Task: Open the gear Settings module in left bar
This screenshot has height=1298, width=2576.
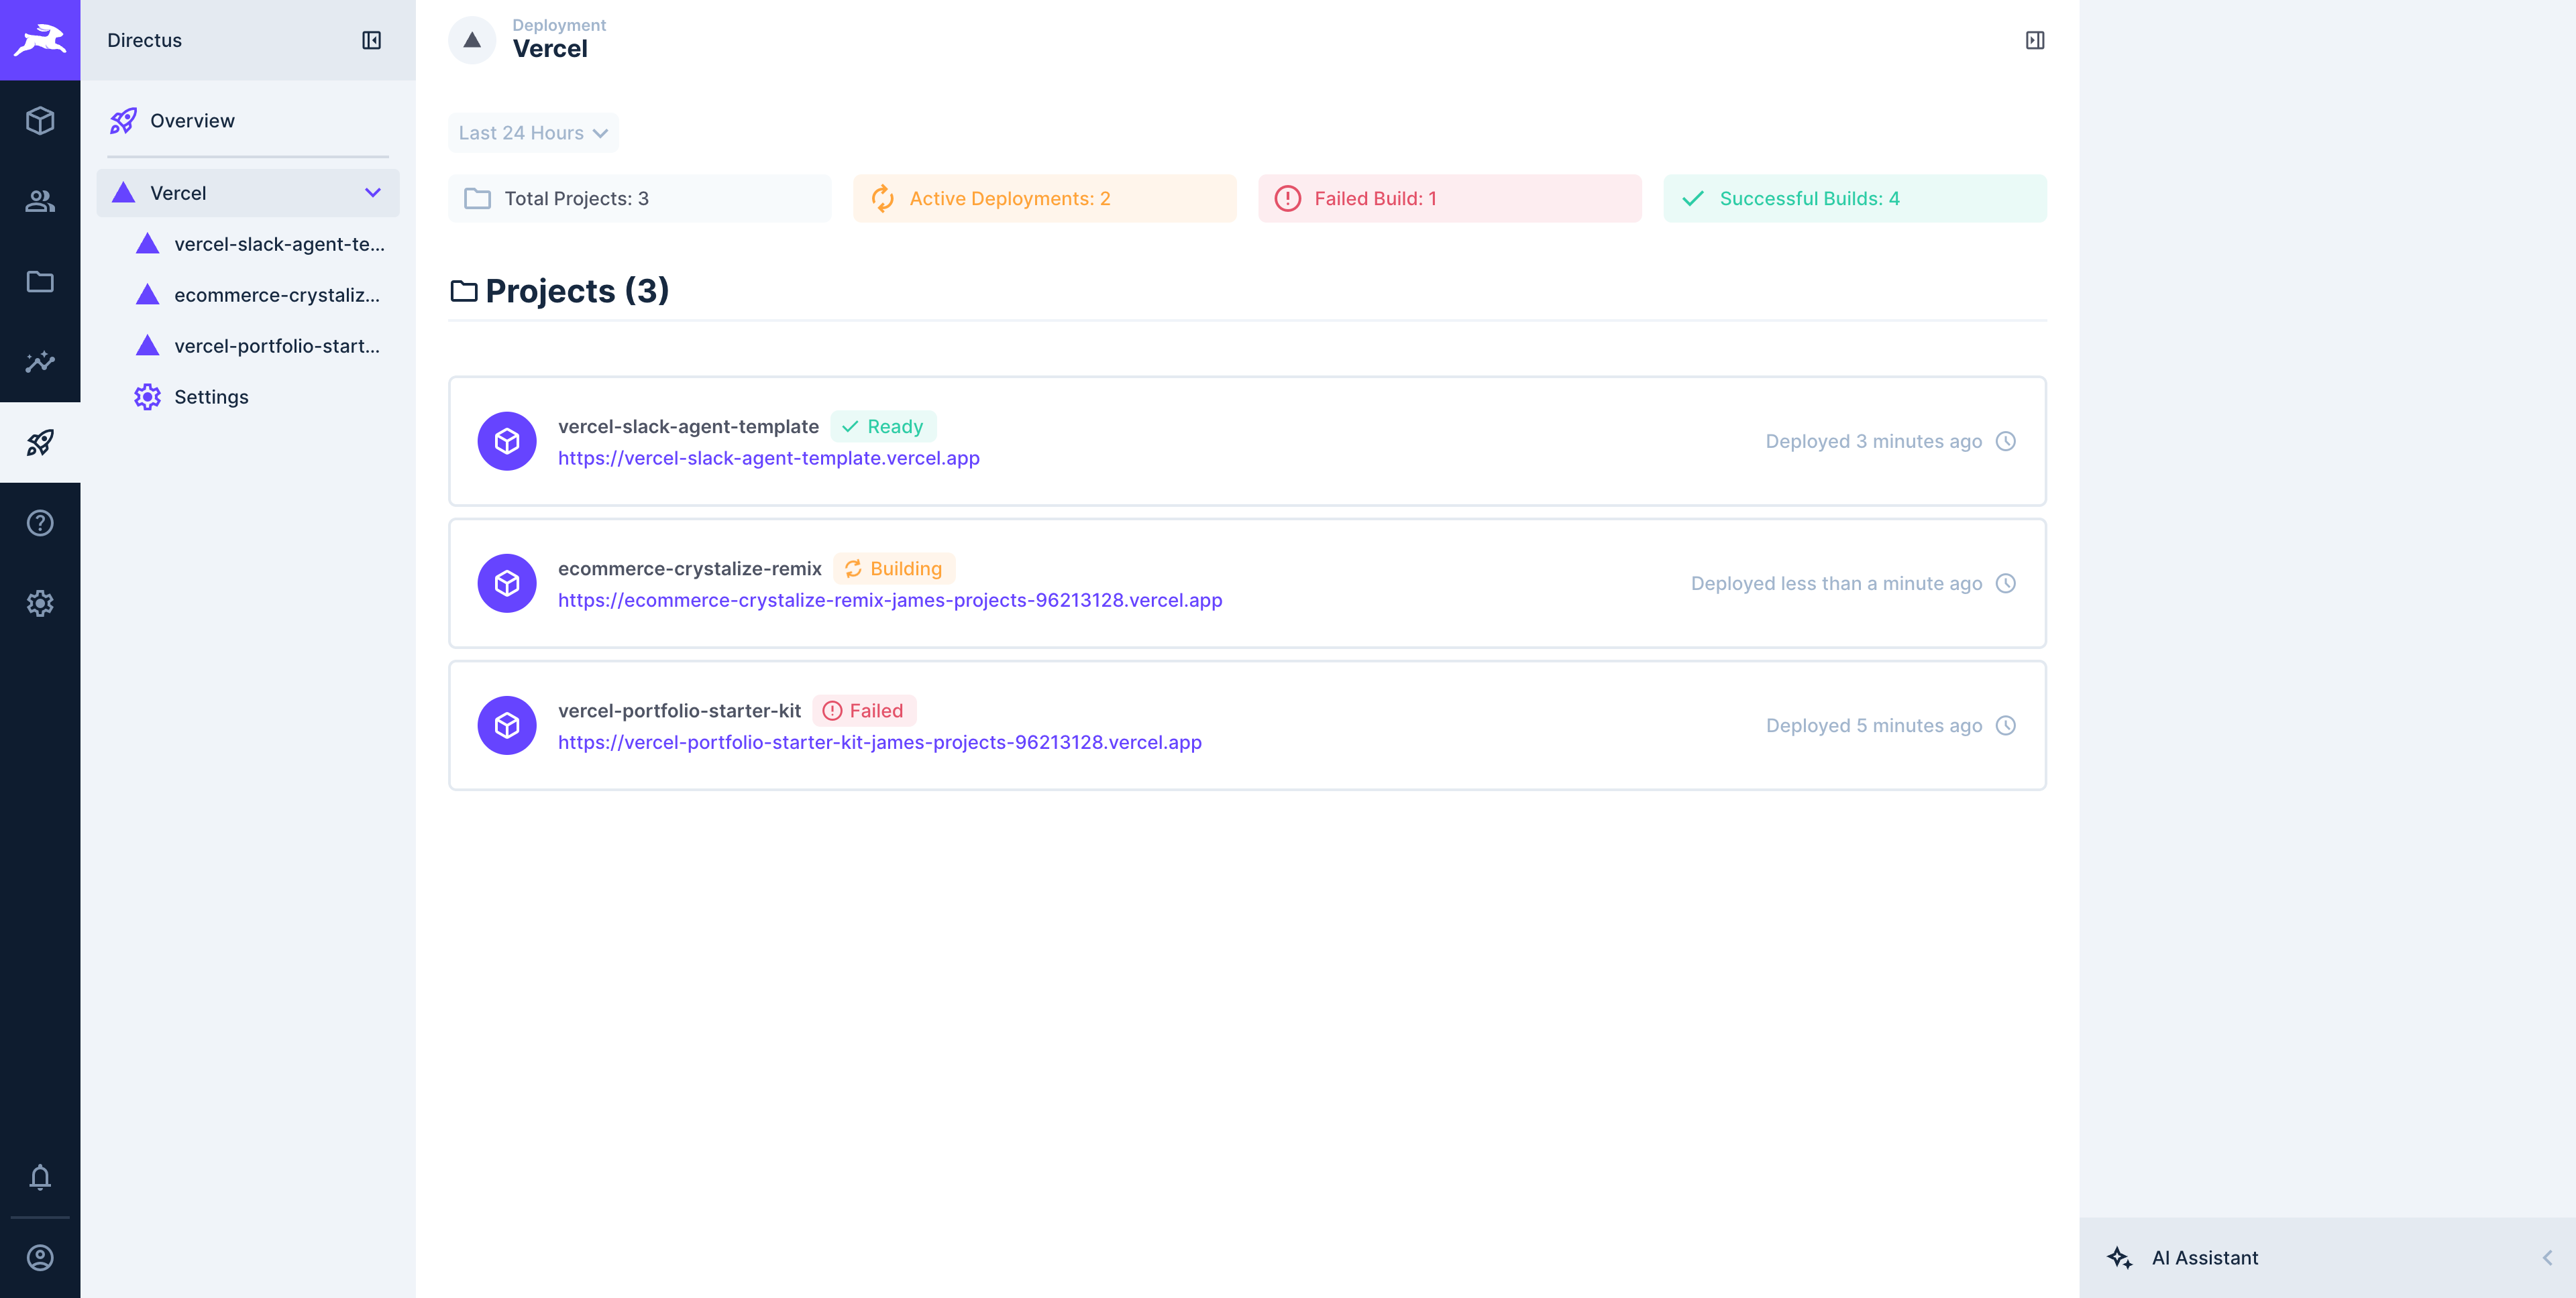Action: [40, 603]
